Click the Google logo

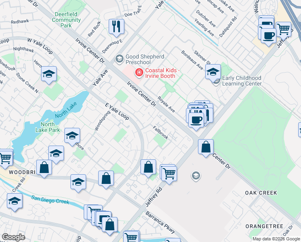13,237
